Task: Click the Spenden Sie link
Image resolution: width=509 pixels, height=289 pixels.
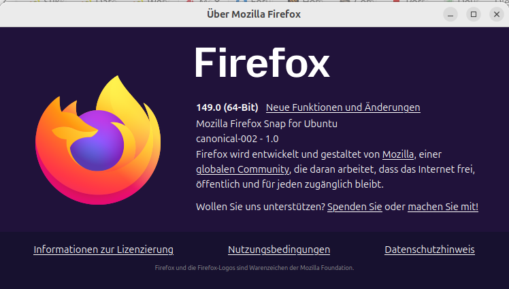Action: [x=355, y=206]
